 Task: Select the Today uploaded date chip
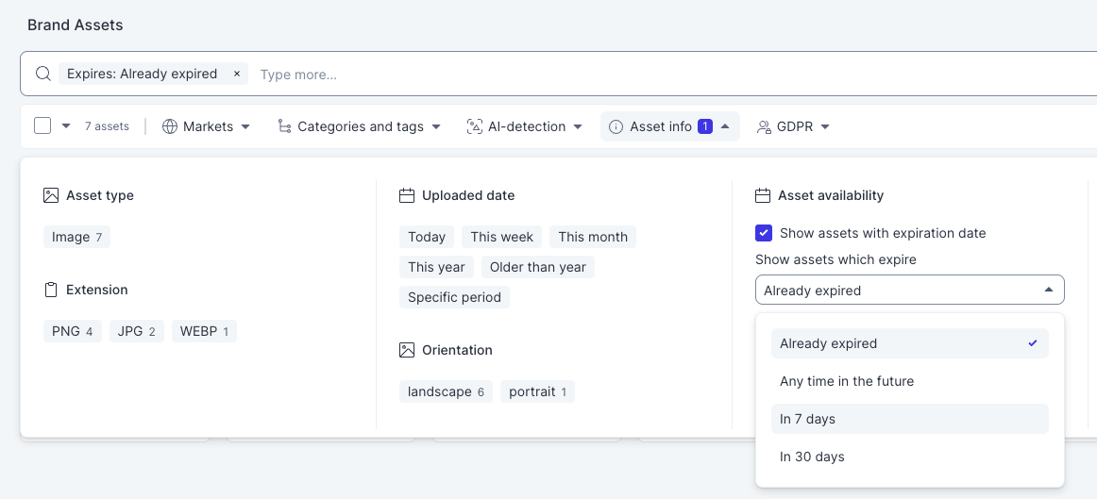pos(427,237)
